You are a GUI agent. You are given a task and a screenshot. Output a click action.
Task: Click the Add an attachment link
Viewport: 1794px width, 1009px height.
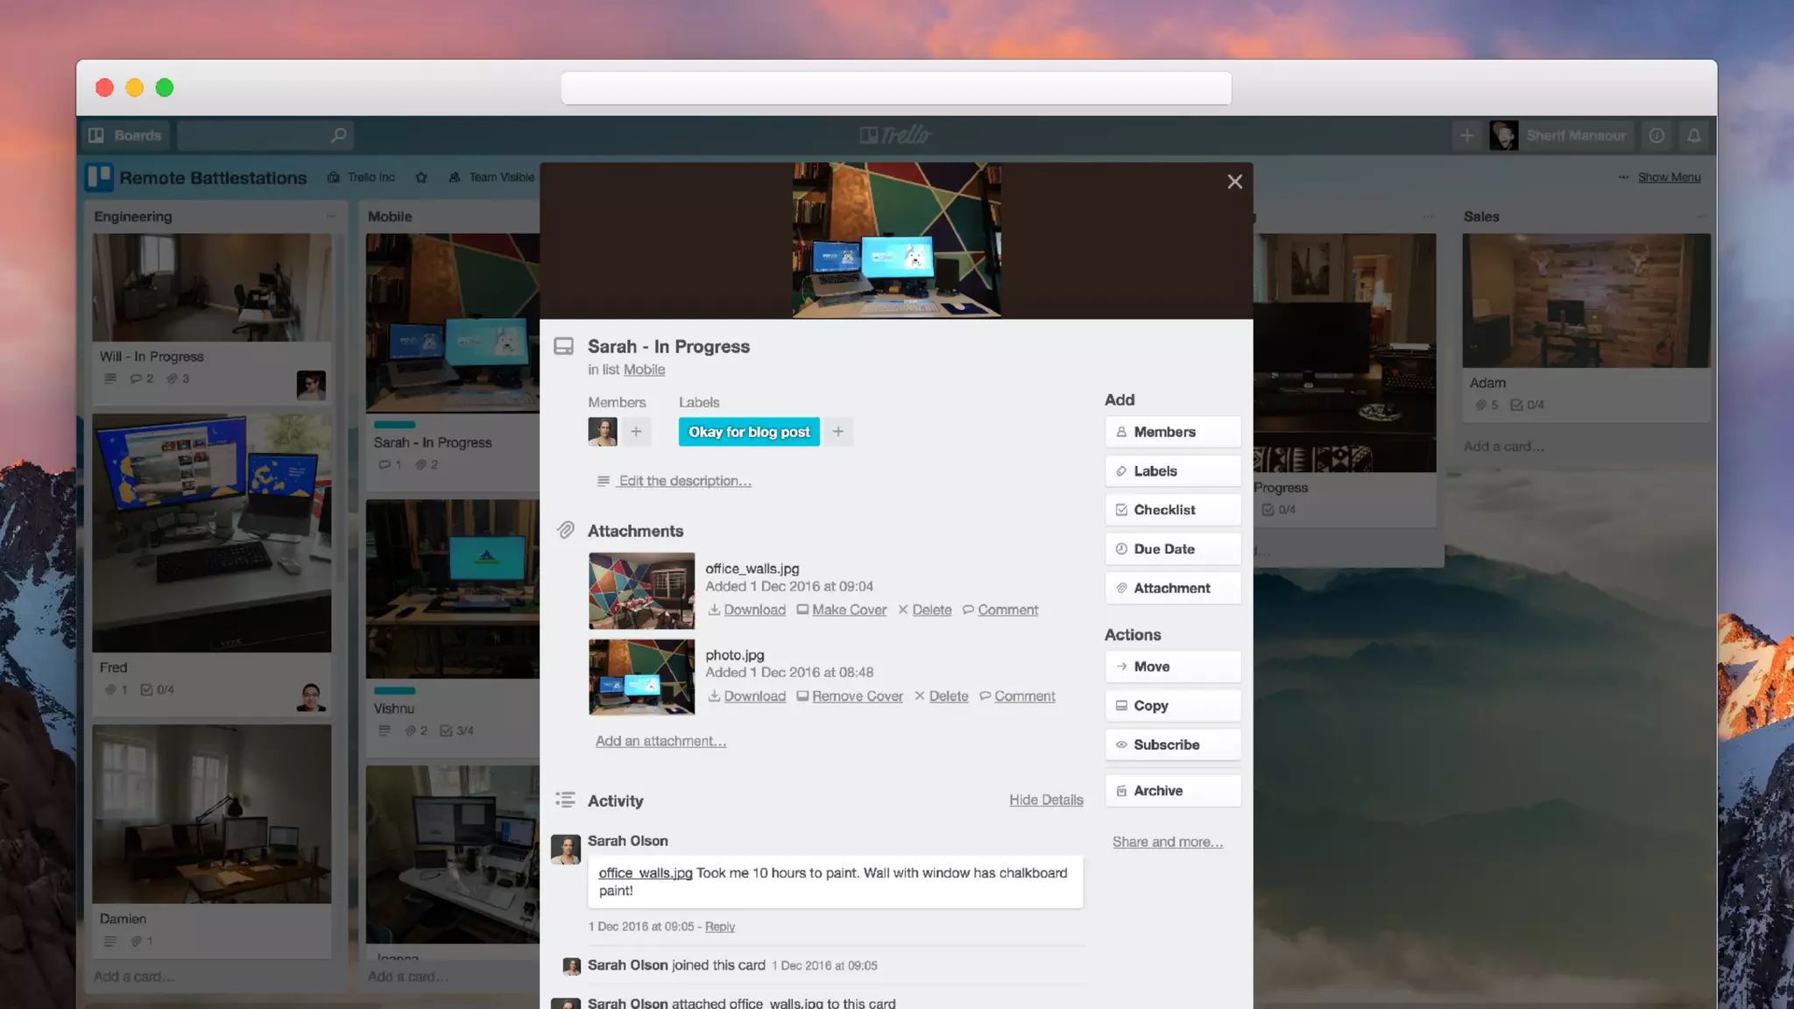click(x=660, y=741)
